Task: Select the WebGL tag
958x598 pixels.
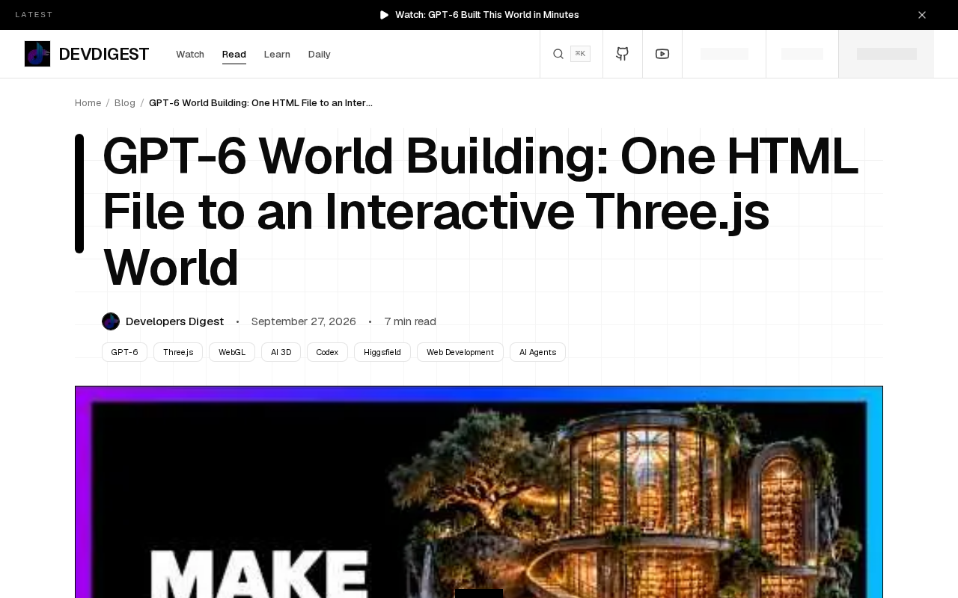Action: [232, 352]
